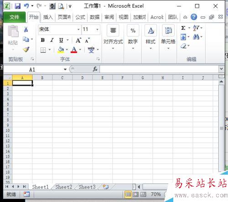Click the Redo arrow icon
The height and width of the screenshot is (202, 228).
coord(39,6)
